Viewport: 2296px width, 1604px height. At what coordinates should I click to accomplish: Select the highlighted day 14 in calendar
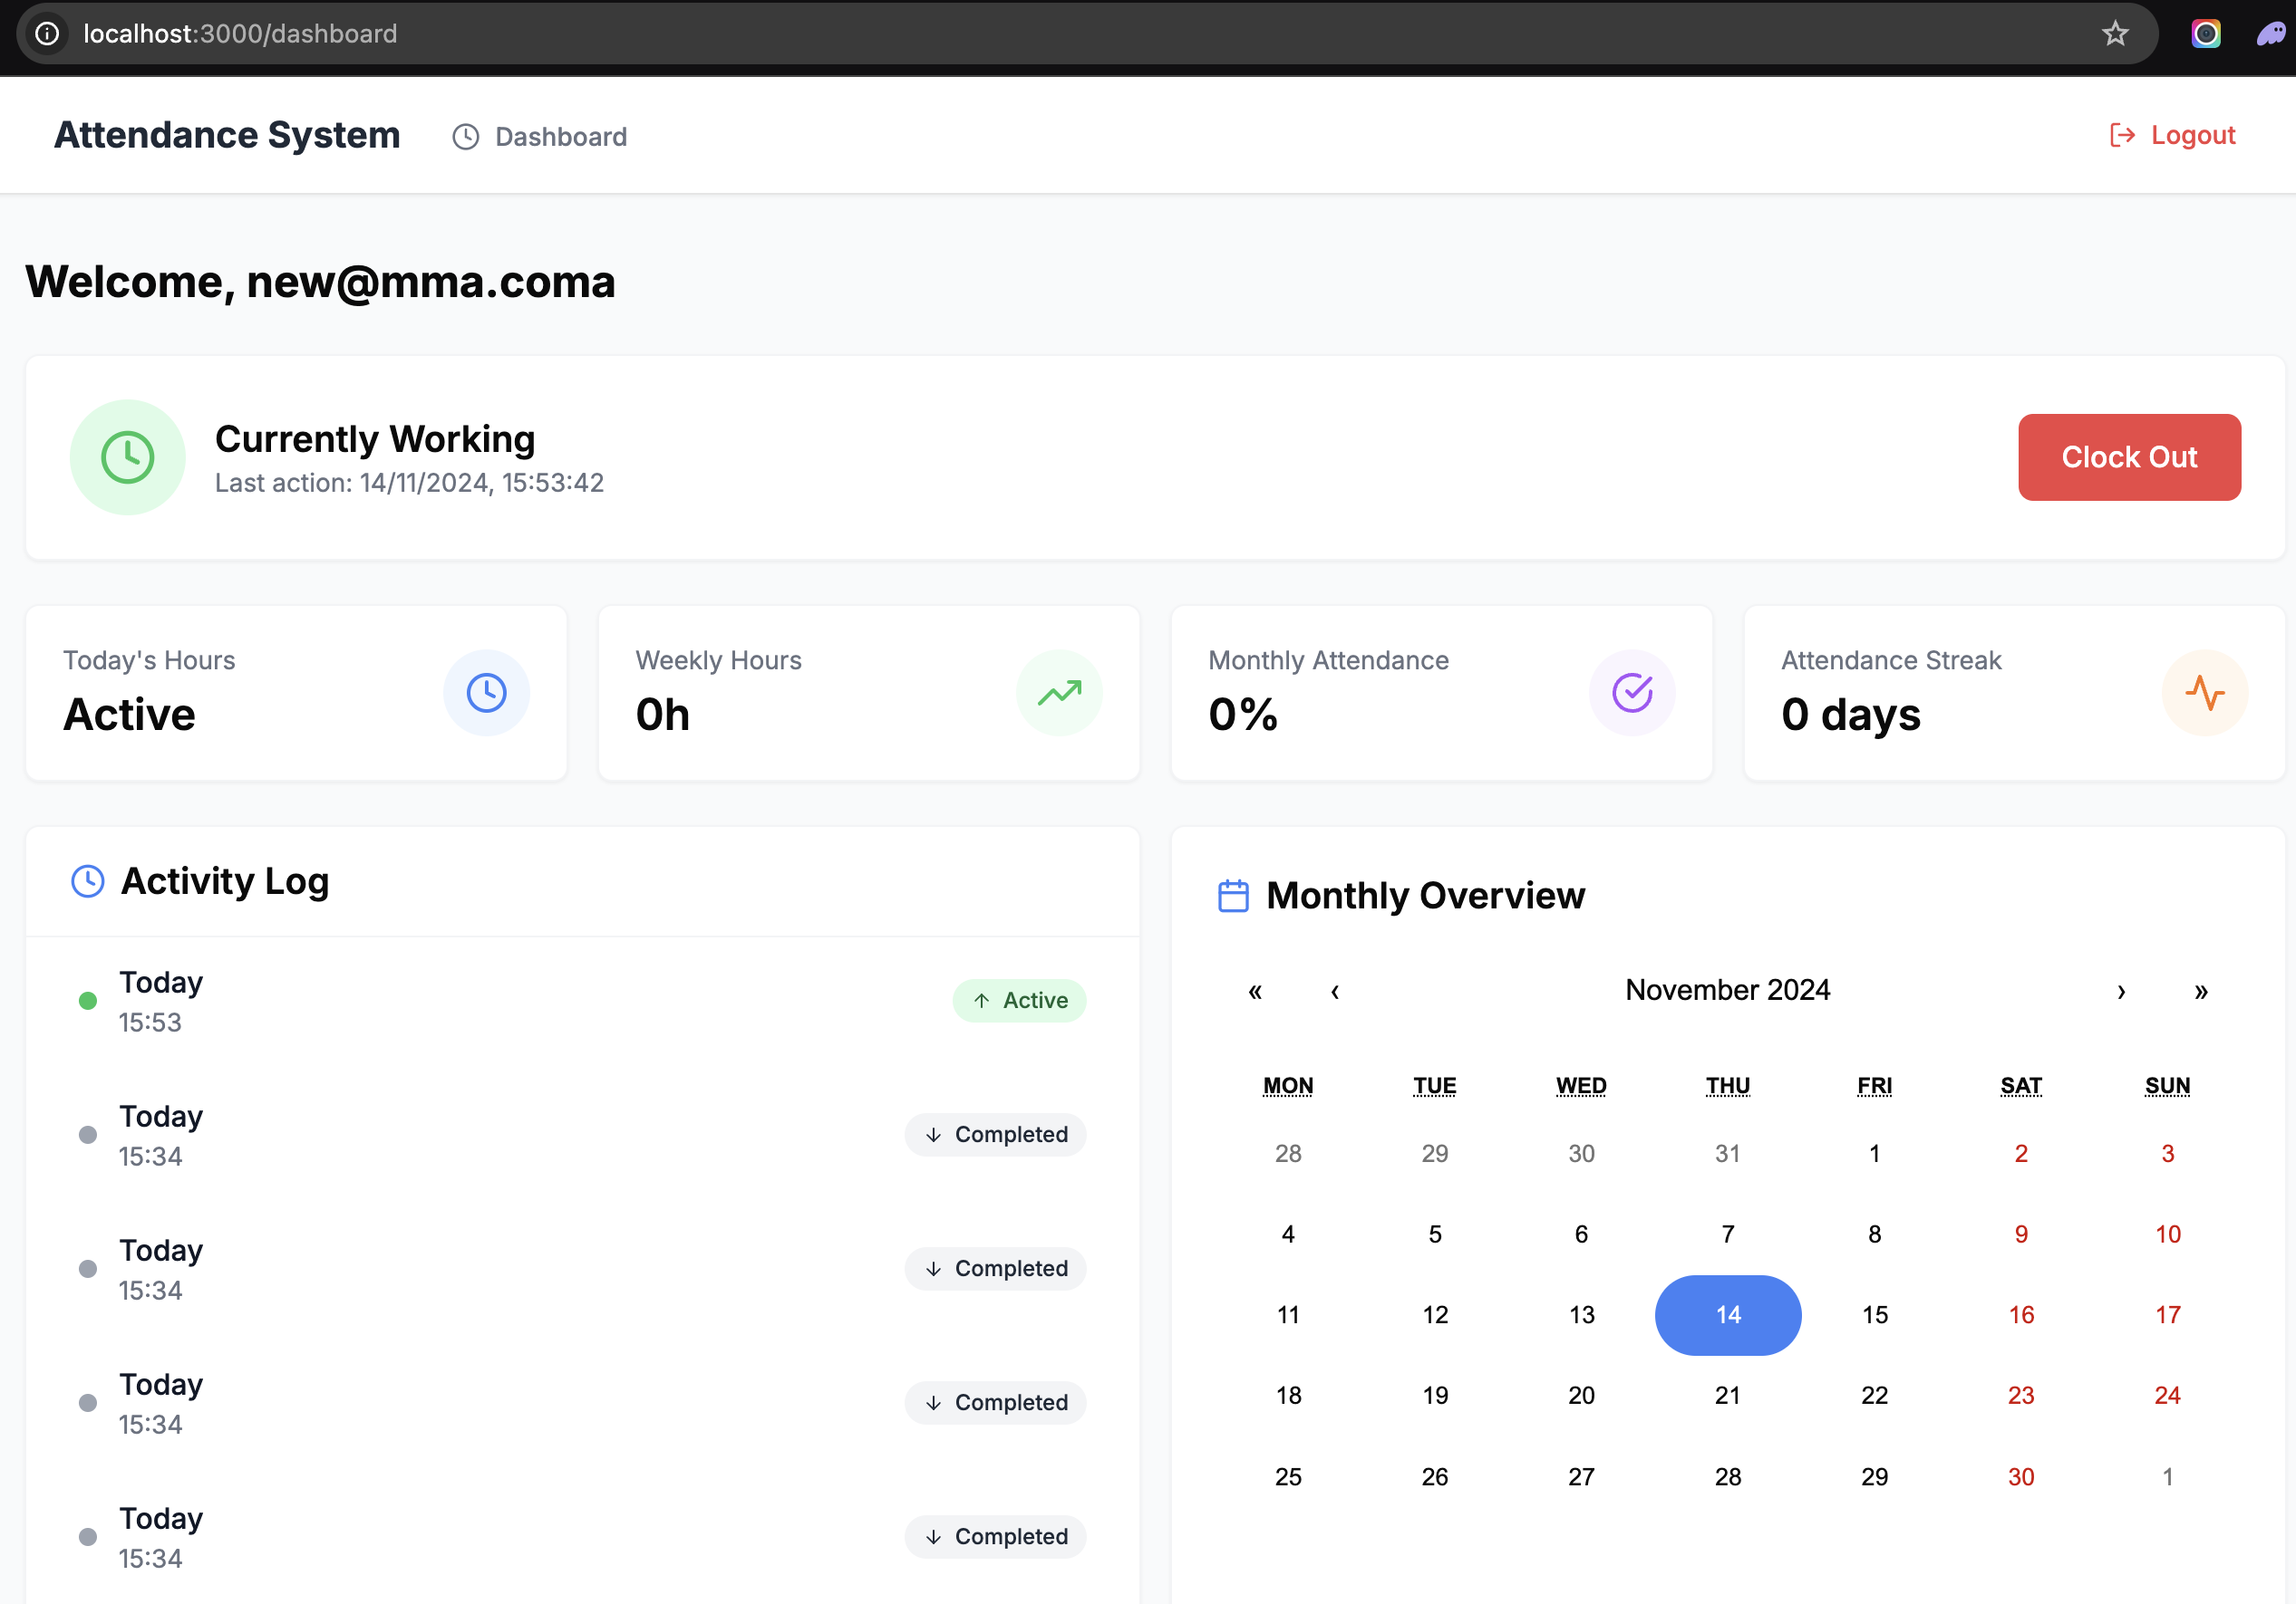click(x=1727, y=1315)
